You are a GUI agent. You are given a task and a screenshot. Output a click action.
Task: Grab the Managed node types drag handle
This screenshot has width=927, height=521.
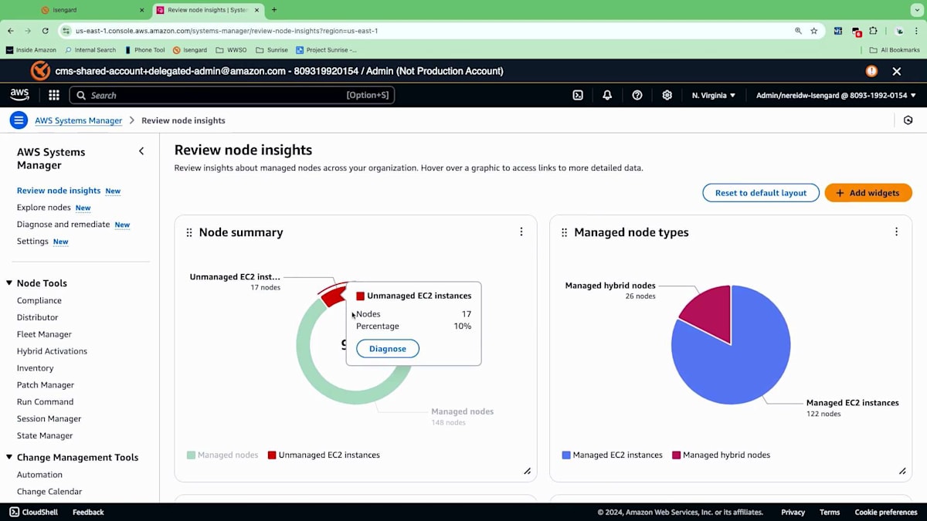pyautogui.click(x=564, y=232)
